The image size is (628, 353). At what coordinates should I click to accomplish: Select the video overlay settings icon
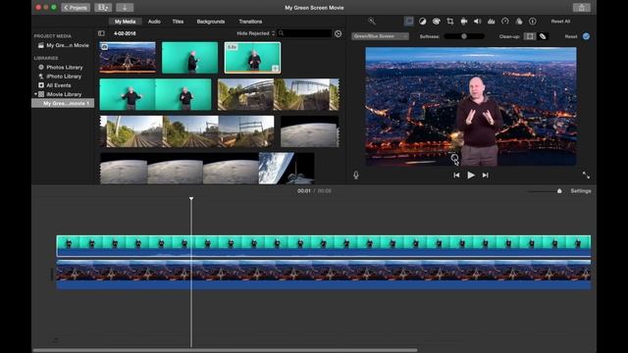(x=409, y=22)
